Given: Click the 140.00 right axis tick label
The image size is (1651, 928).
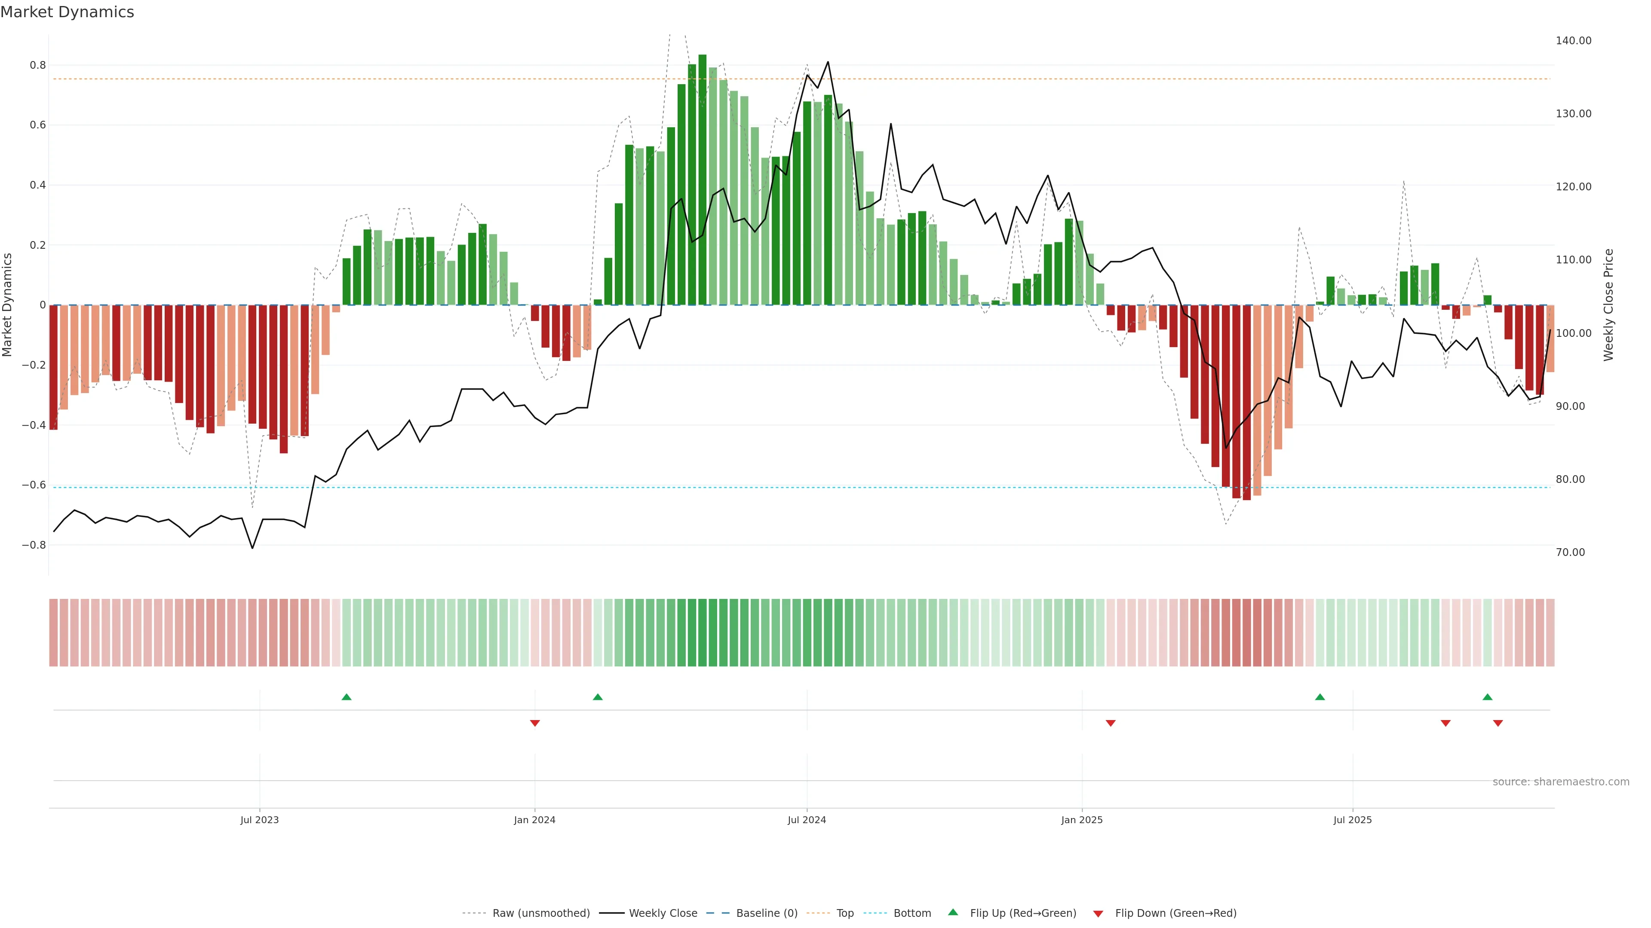Looking at the screenshot, I should tap(1574, 40).
